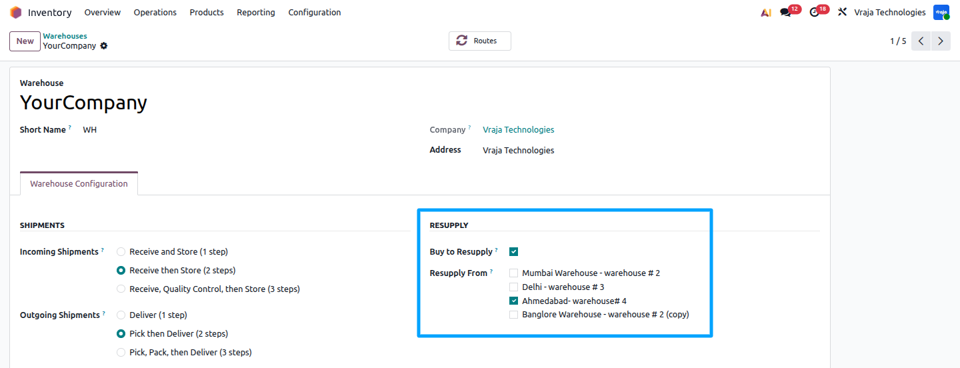This screenshot has height=368, width=960.
Task: Go back to Warehouses breadcrumb
Action: click(x=65, y=36)
